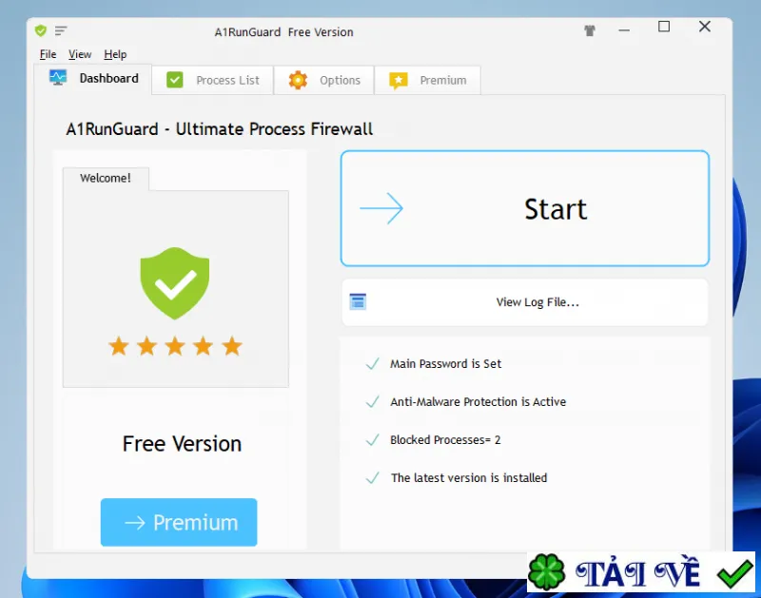This screenshot has height=598, width=761.
Task: Click Anti-Malware Protection is Active text
Action: coord(478,402)
